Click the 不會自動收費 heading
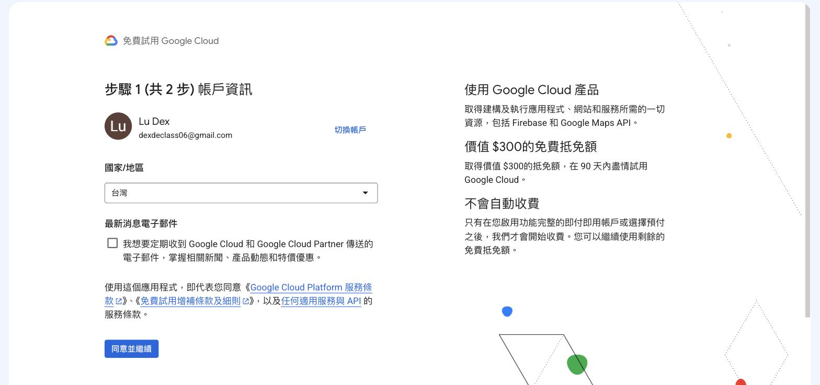820x385 pixels. [502, 203]
